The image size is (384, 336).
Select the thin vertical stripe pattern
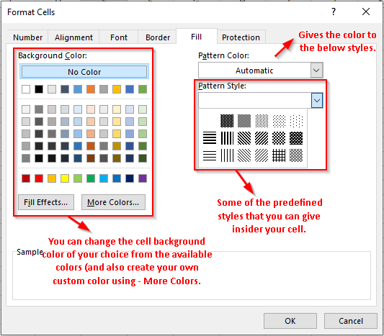click(x=227, y=155)
